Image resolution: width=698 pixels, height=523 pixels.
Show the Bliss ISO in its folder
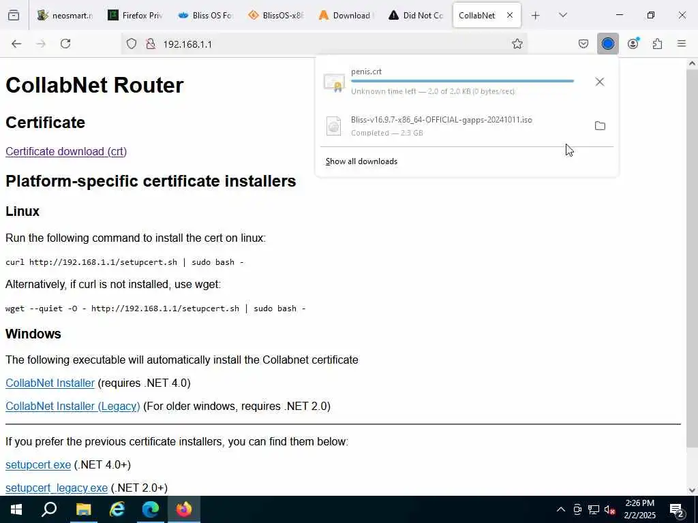click(600, 126)
